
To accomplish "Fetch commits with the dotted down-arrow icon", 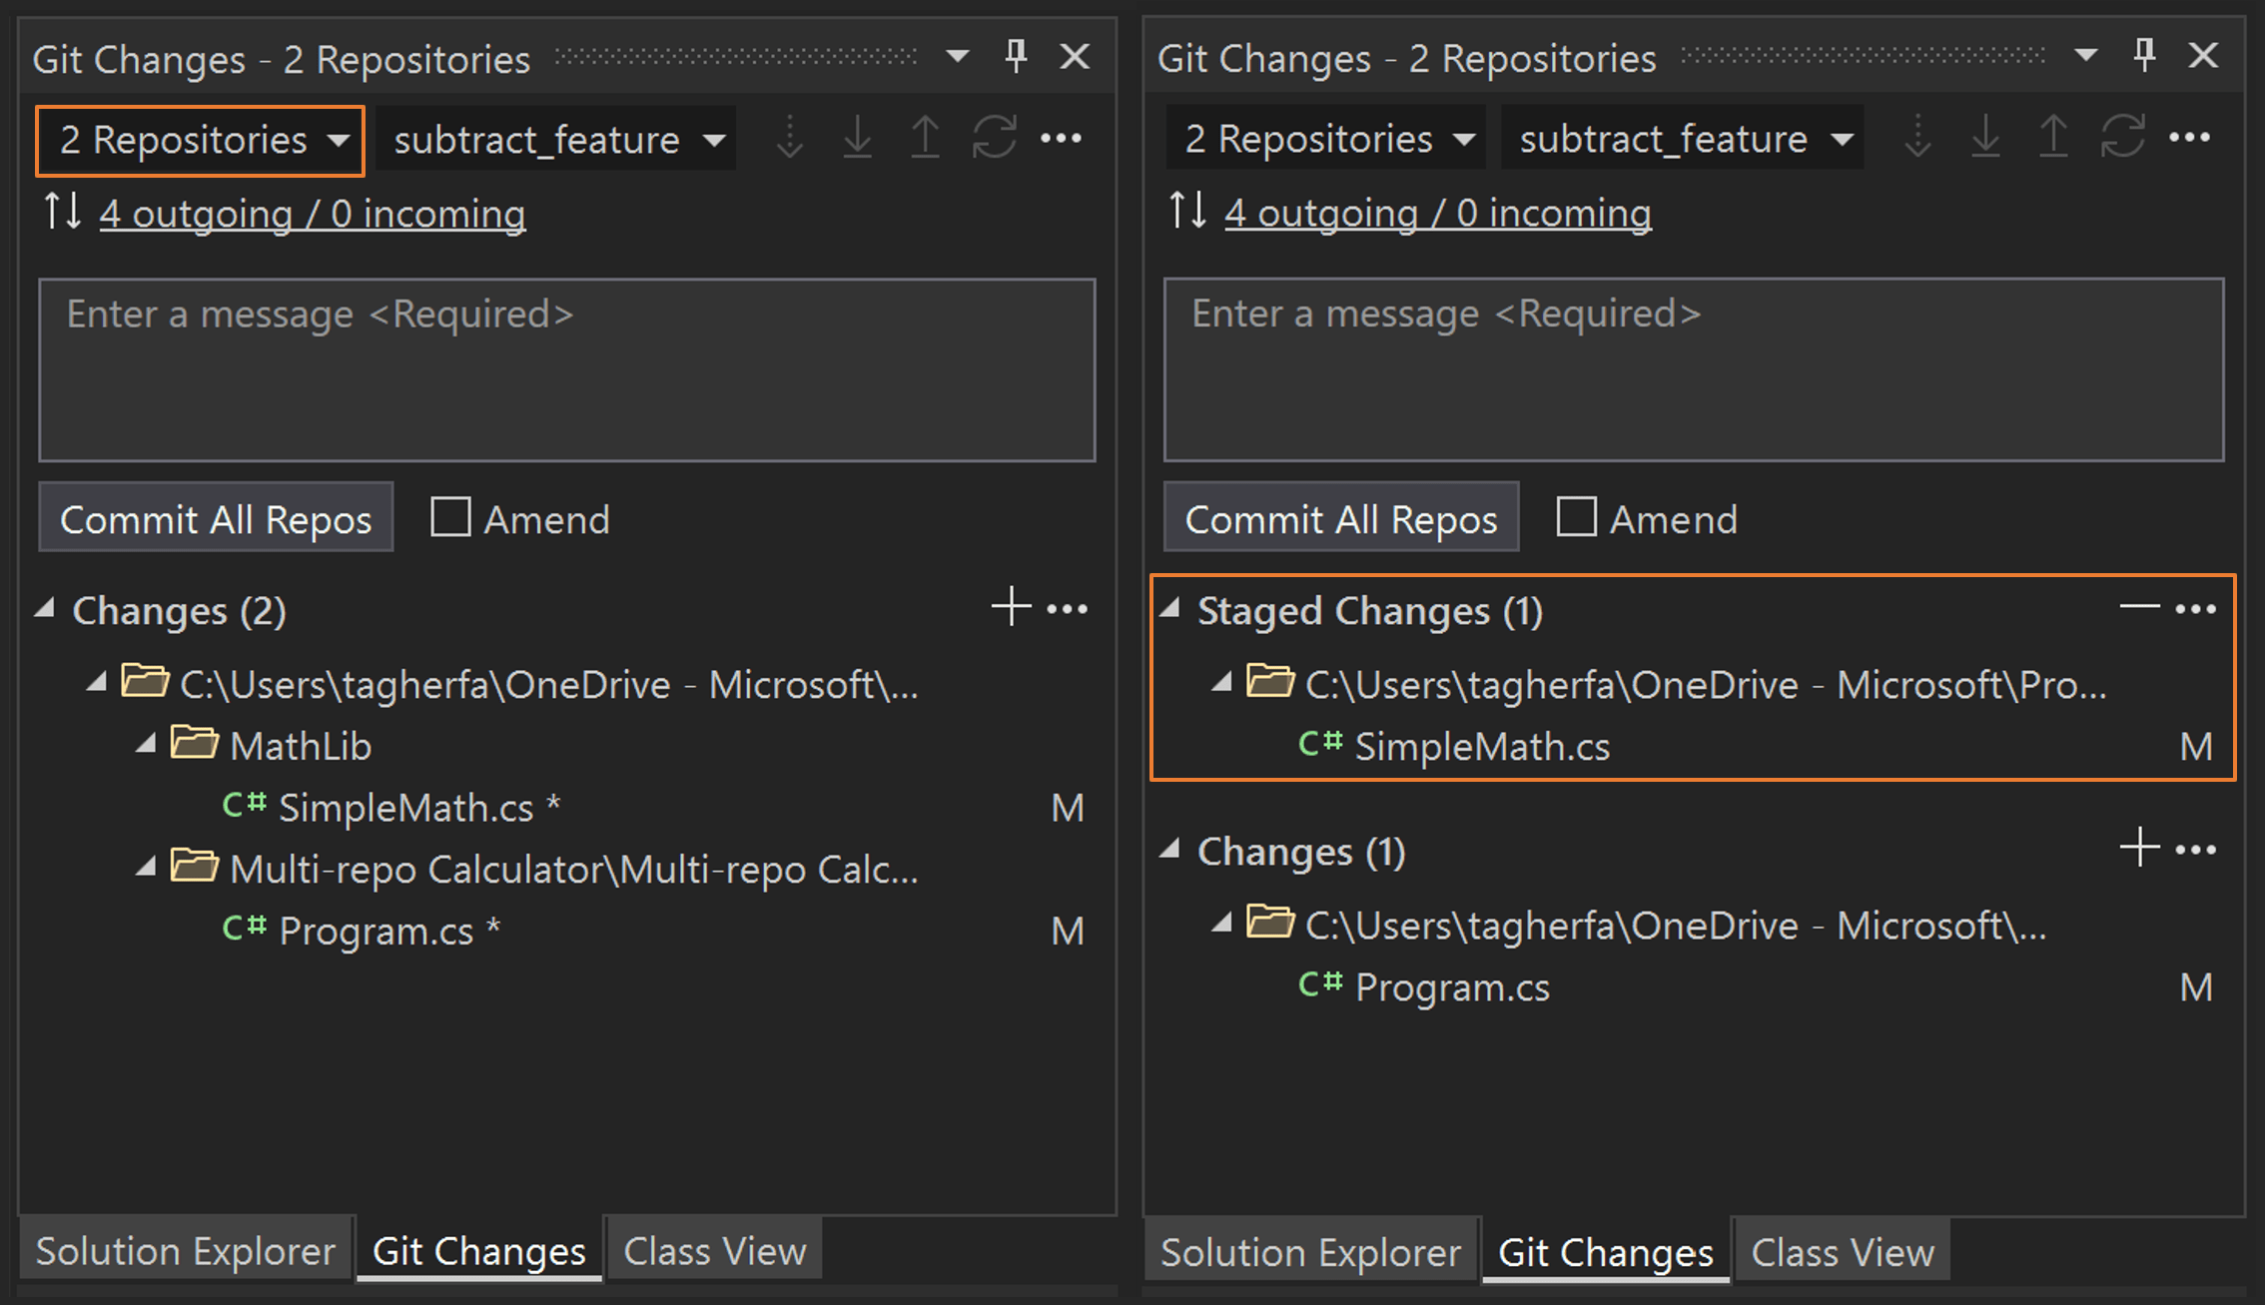I will [789, 138].
